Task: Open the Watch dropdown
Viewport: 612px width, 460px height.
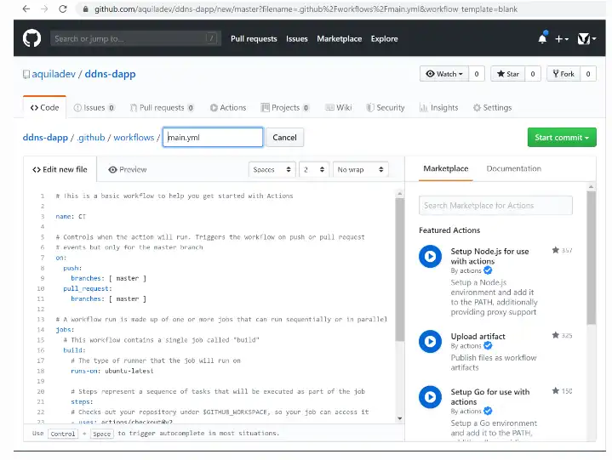Action: point(444,74)
